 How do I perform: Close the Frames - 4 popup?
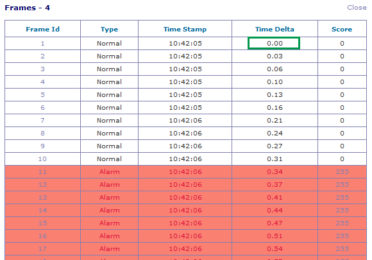click(x=357, y=8)
